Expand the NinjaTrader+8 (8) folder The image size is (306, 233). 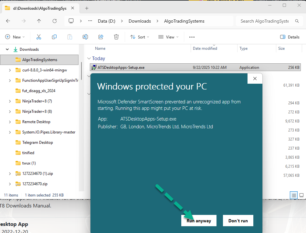(10, 111)
